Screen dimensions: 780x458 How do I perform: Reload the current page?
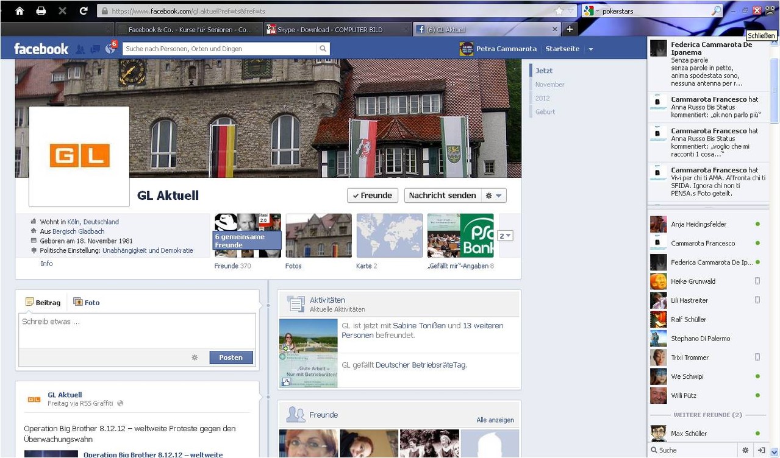(x=84, y=11)
